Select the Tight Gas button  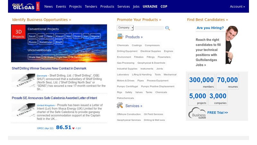coord(62,57)
